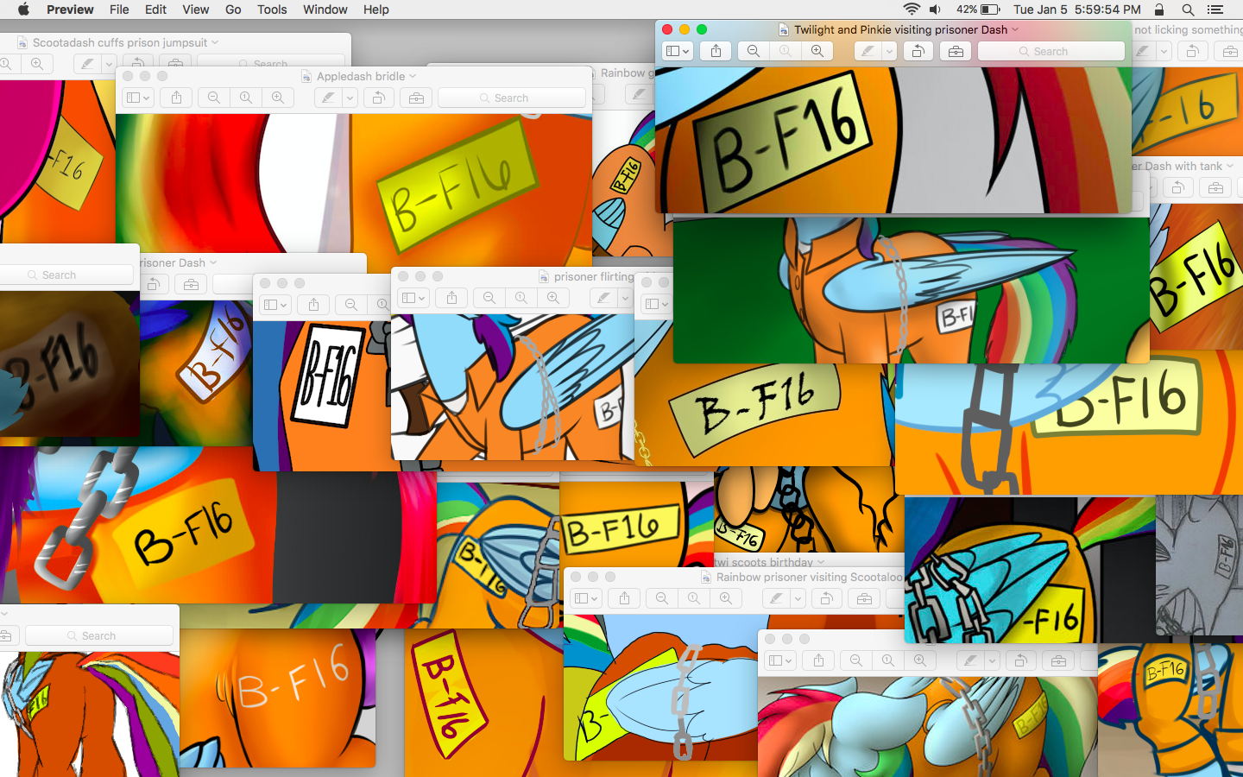Screen dimensions: 1243x777
Task: Expand title chevron of Twilight and Pinkie window
Action: coord(1015,29)
